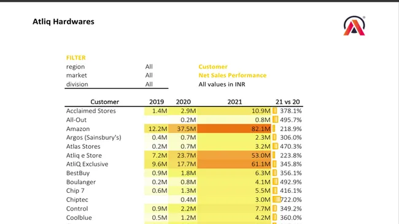
Task: Select the division filter label
Action: pyautogui.click(x=77, y=84)
